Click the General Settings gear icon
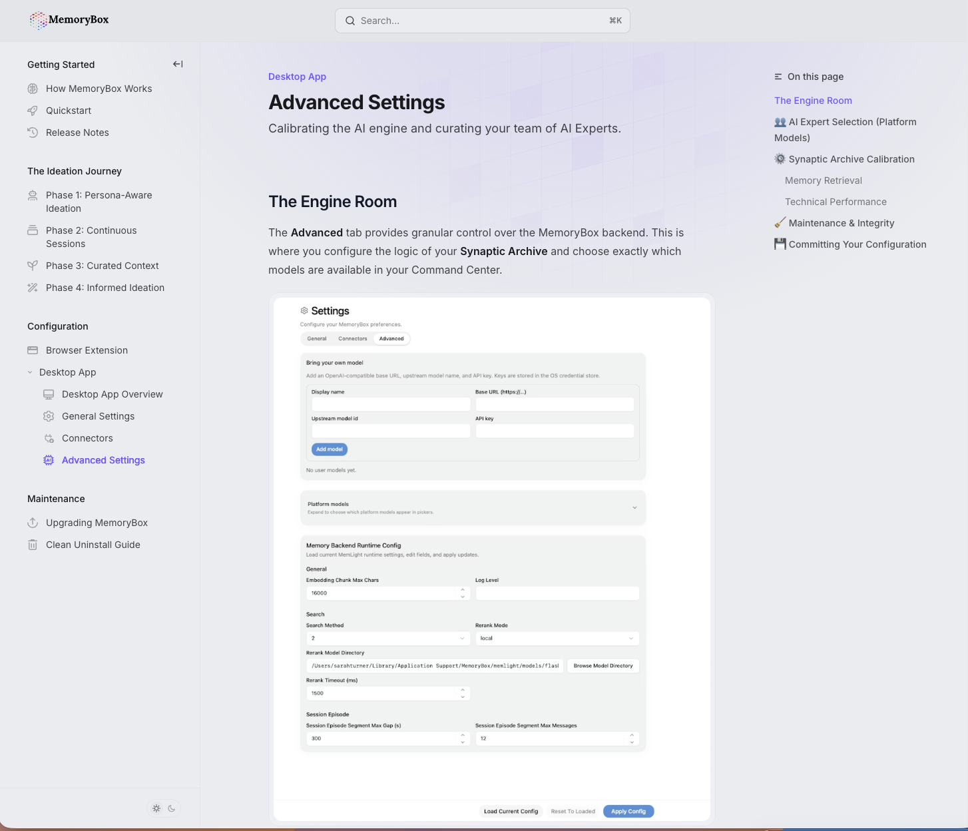 (49, 416)
